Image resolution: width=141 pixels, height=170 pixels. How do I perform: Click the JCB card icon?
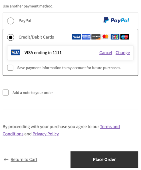115,37
